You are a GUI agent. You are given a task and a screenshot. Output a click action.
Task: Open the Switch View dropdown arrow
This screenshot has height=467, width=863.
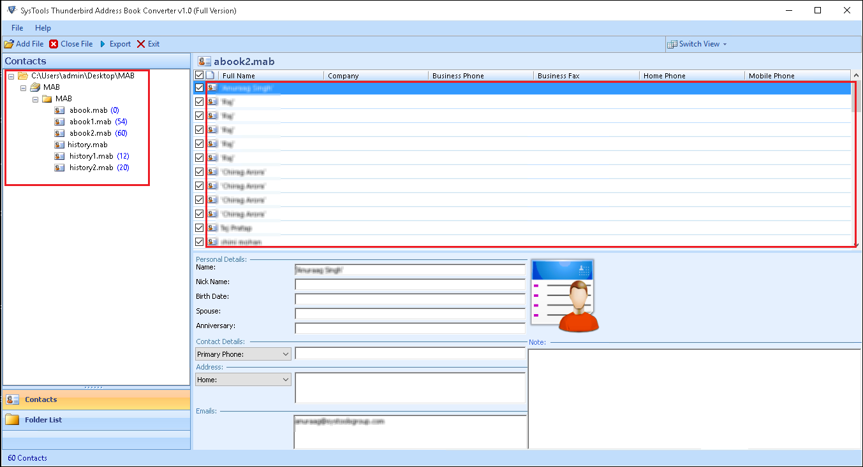point(725,44)
